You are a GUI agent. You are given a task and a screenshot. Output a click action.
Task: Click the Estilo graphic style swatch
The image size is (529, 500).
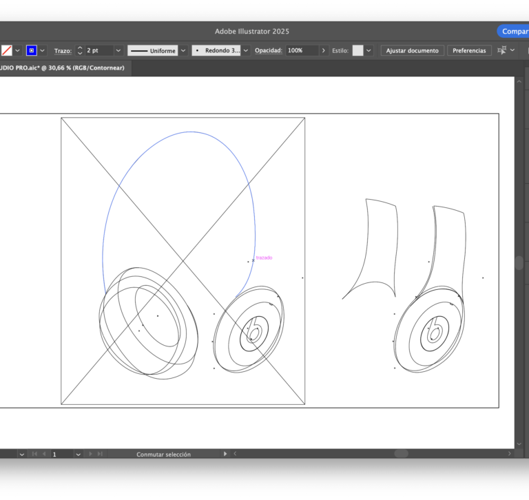(x=357, y=50)
